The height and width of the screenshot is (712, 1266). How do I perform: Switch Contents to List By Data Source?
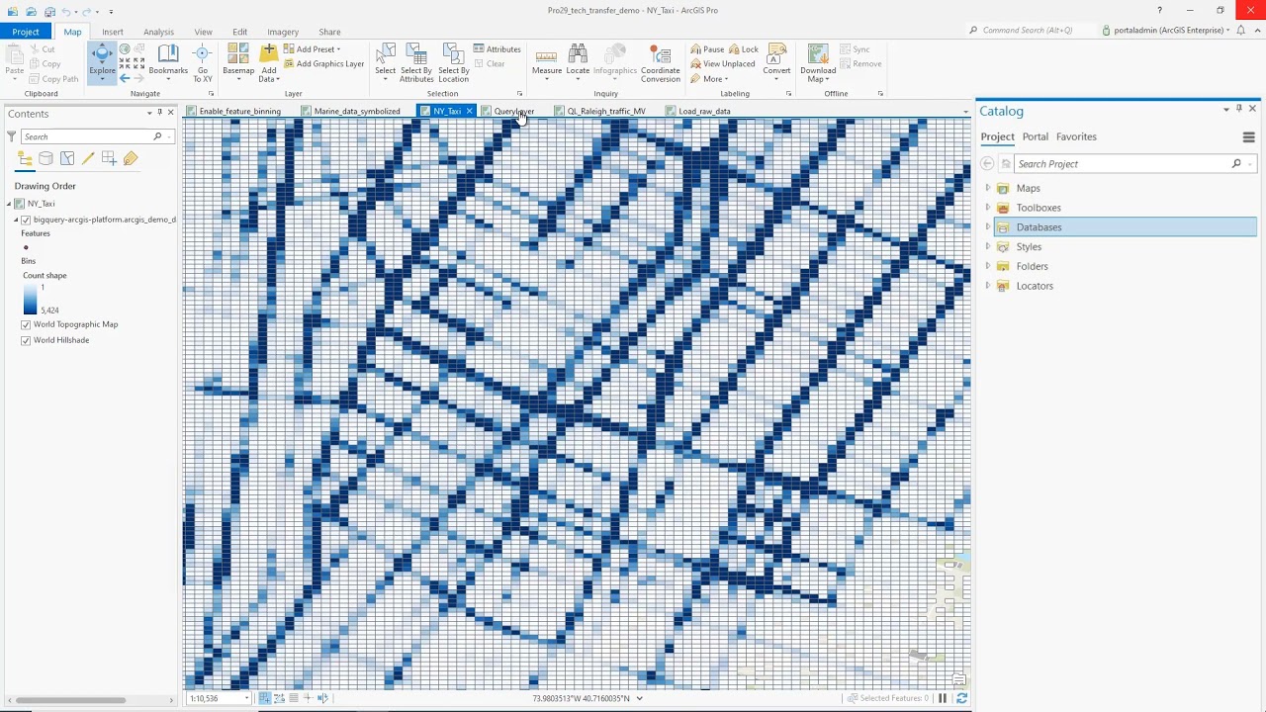pyautogui.click(x=45, y=158)
